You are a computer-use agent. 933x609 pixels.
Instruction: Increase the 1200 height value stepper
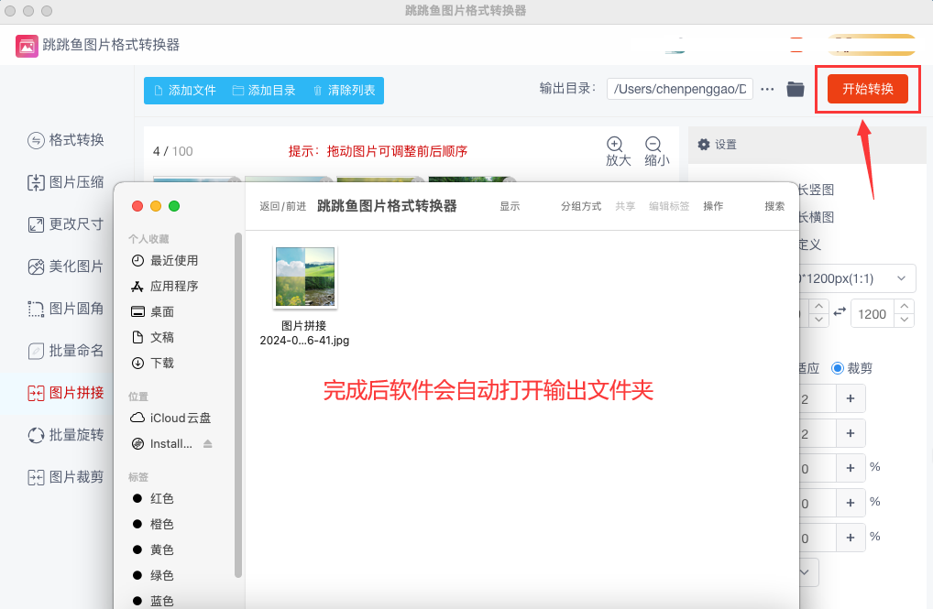pos(905,307)
